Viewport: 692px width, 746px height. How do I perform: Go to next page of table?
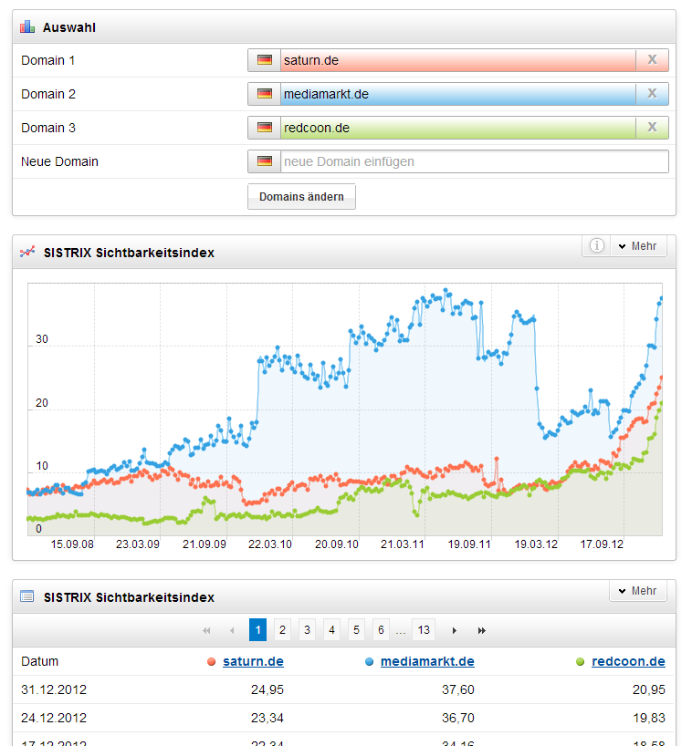point(455,630)
